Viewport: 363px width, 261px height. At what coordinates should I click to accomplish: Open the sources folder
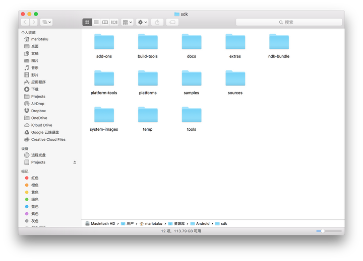tap(235, 78)
